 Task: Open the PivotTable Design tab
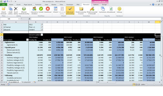pos(104,5)
